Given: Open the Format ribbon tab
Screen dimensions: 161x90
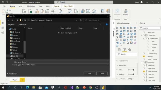Looking at the screenshot, I should click(x=57, y=6).
